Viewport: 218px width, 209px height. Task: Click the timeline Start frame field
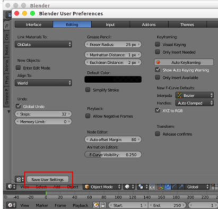tap(128, 205)
